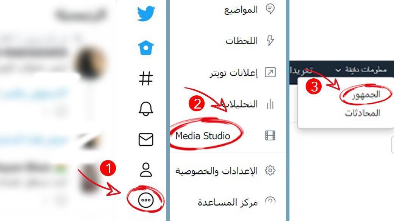
Task: Choose المحادثات from the dropdown list
Action: [362, 113]
